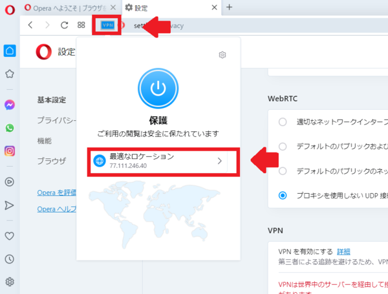Viewport: 388px width, 294px height.
Task: Open the sidebar player icon
Action: pos(10,182)
